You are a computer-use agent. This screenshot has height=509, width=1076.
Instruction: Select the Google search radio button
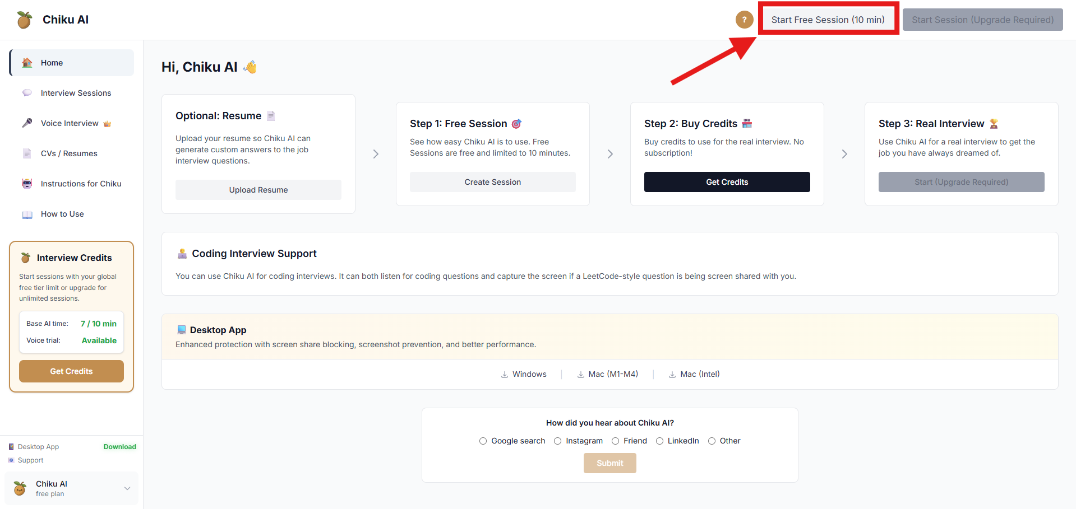(483, 441)
